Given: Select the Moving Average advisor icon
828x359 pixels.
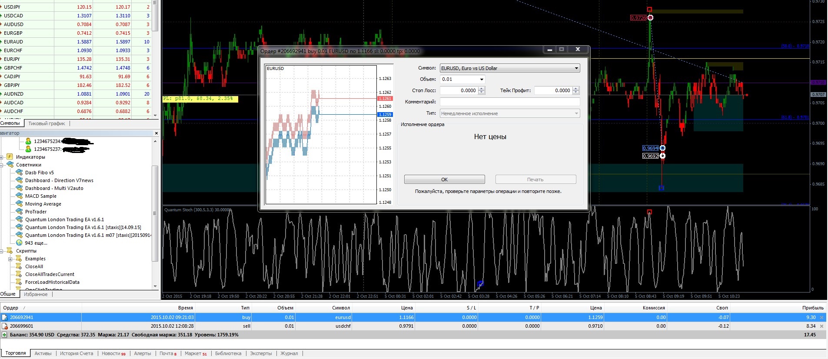Looking at the screenshot, I should pos(19,203).
